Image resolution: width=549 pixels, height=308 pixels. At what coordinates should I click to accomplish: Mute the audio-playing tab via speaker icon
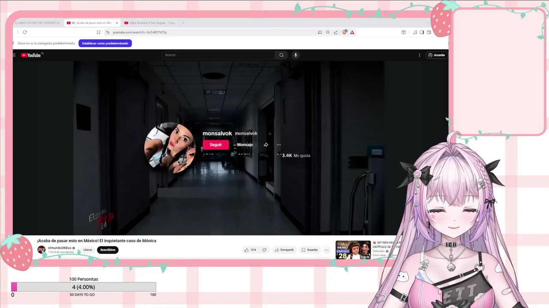point(73,23)
